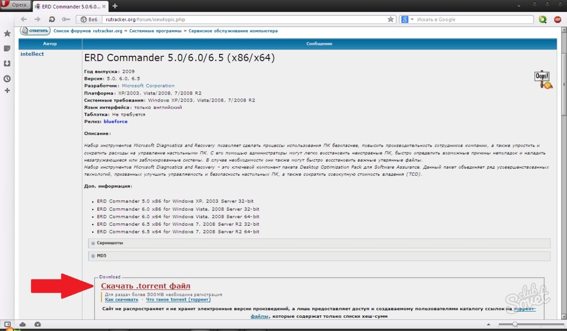Screen dimensions: 567x331
Task: Open the intellect author profile link
Action: (32, 54)
